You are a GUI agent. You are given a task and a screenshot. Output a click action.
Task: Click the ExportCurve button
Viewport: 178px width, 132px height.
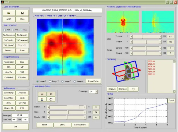[93, 81]
